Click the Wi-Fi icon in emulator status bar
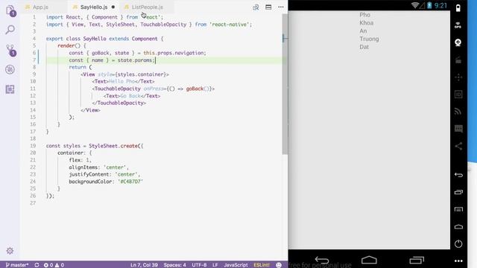The image size is (477, 268). [x=414, y=5]
